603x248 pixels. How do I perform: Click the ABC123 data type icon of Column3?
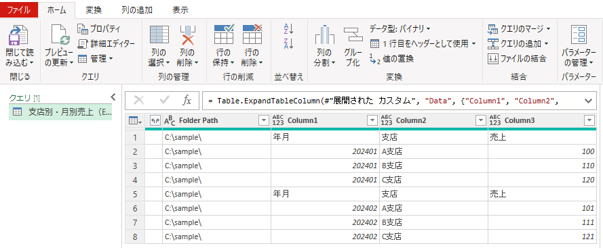[495, 120]
